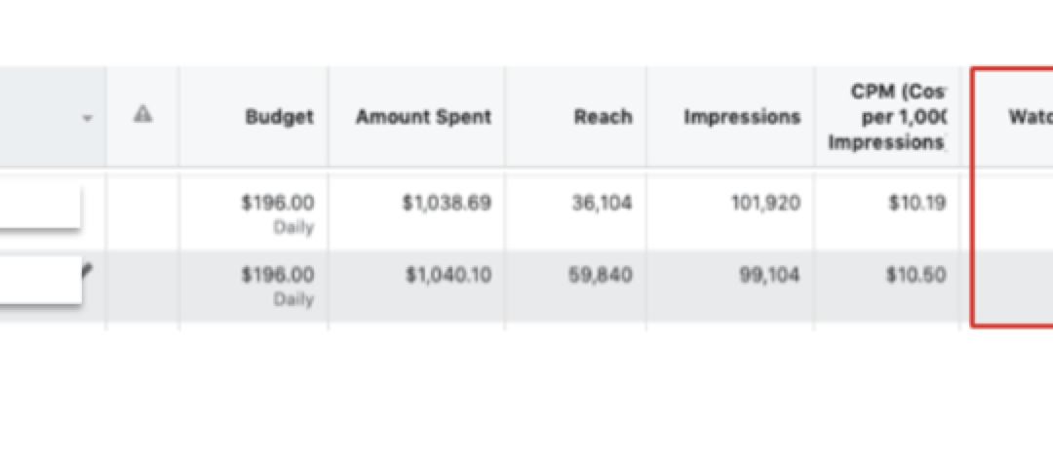The width and height of the screenshot is (1053, 458).
Task: Click the Reach column header
Action: click(604, 117)
